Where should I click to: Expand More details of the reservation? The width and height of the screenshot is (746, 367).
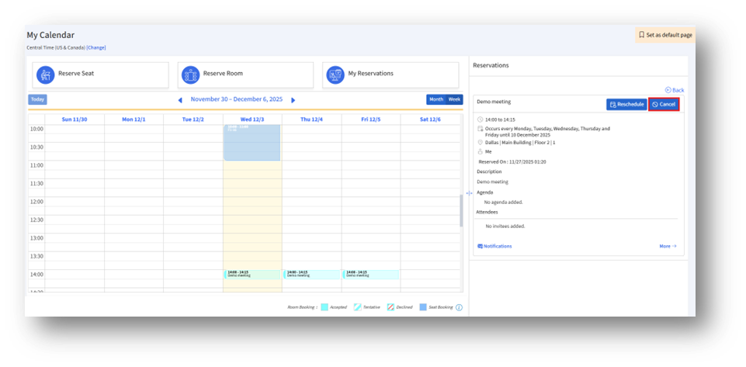tap(668, 246)
